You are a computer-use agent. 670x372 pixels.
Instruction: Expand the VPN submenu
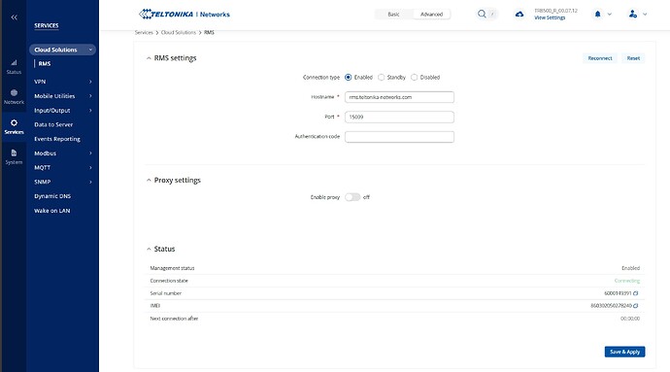pos(90,82)
